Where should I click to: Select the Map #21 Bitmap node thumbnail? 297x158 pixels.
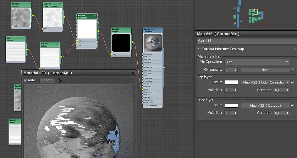pos(21,17)
